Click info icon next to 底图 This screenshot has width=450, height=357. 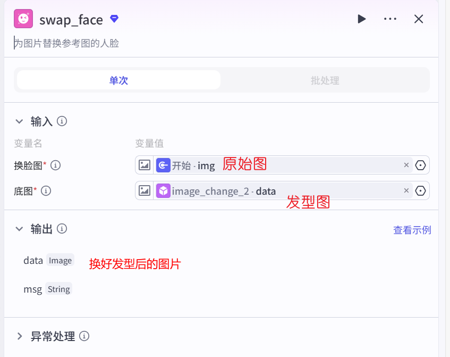(x=46, y=190)
